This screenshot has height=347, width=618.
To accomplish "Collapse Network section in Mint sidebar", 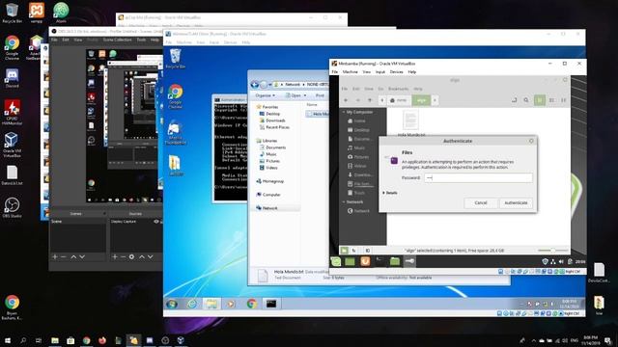I will [x=344, y=201].
